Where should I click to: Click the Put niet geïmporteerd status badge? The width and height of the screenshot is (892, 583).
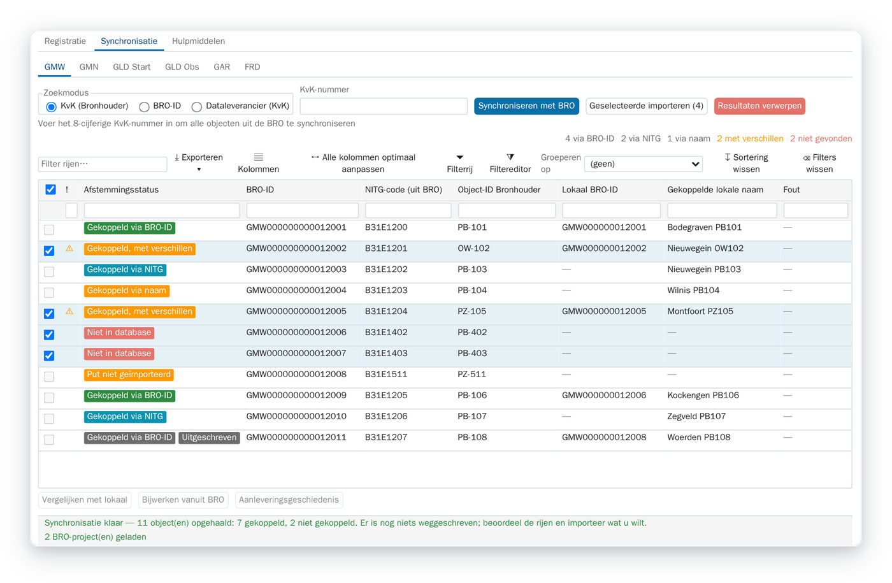(129, 375)
